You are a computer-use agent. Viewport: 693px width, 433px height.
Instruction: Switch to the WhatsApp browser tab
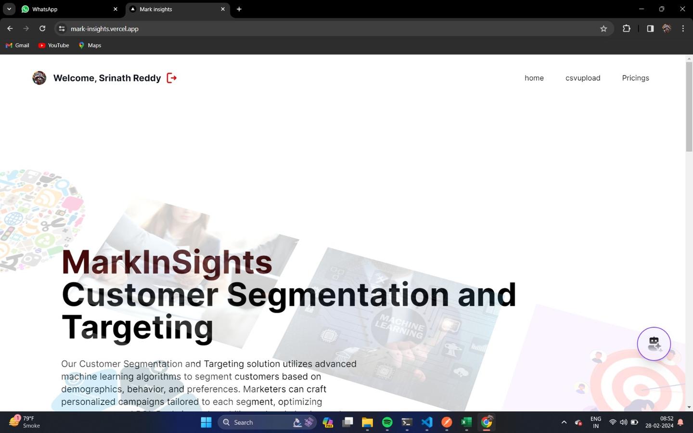pos(70,9)
